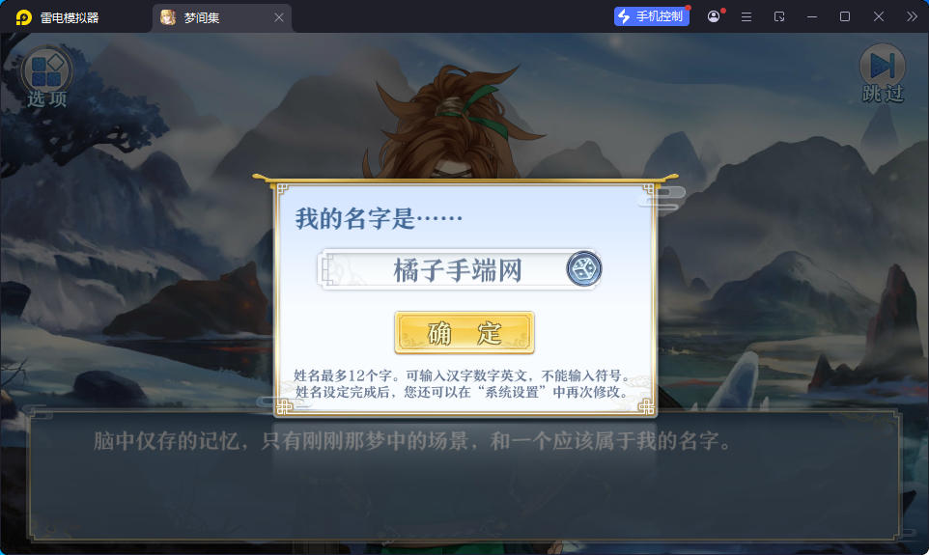Viewport: 929px width, 555px height.
Task: Minimize the emulator window
Action: pyautogui.click(x=812, y=16)
